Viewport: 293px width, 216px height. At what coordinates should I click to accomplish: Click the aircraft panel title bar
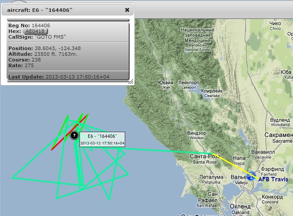coord(68,10)
